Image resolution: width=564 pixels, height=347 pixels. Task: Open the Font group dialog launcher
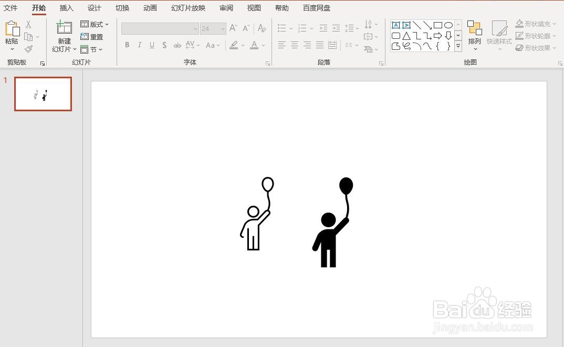[268, 64]
